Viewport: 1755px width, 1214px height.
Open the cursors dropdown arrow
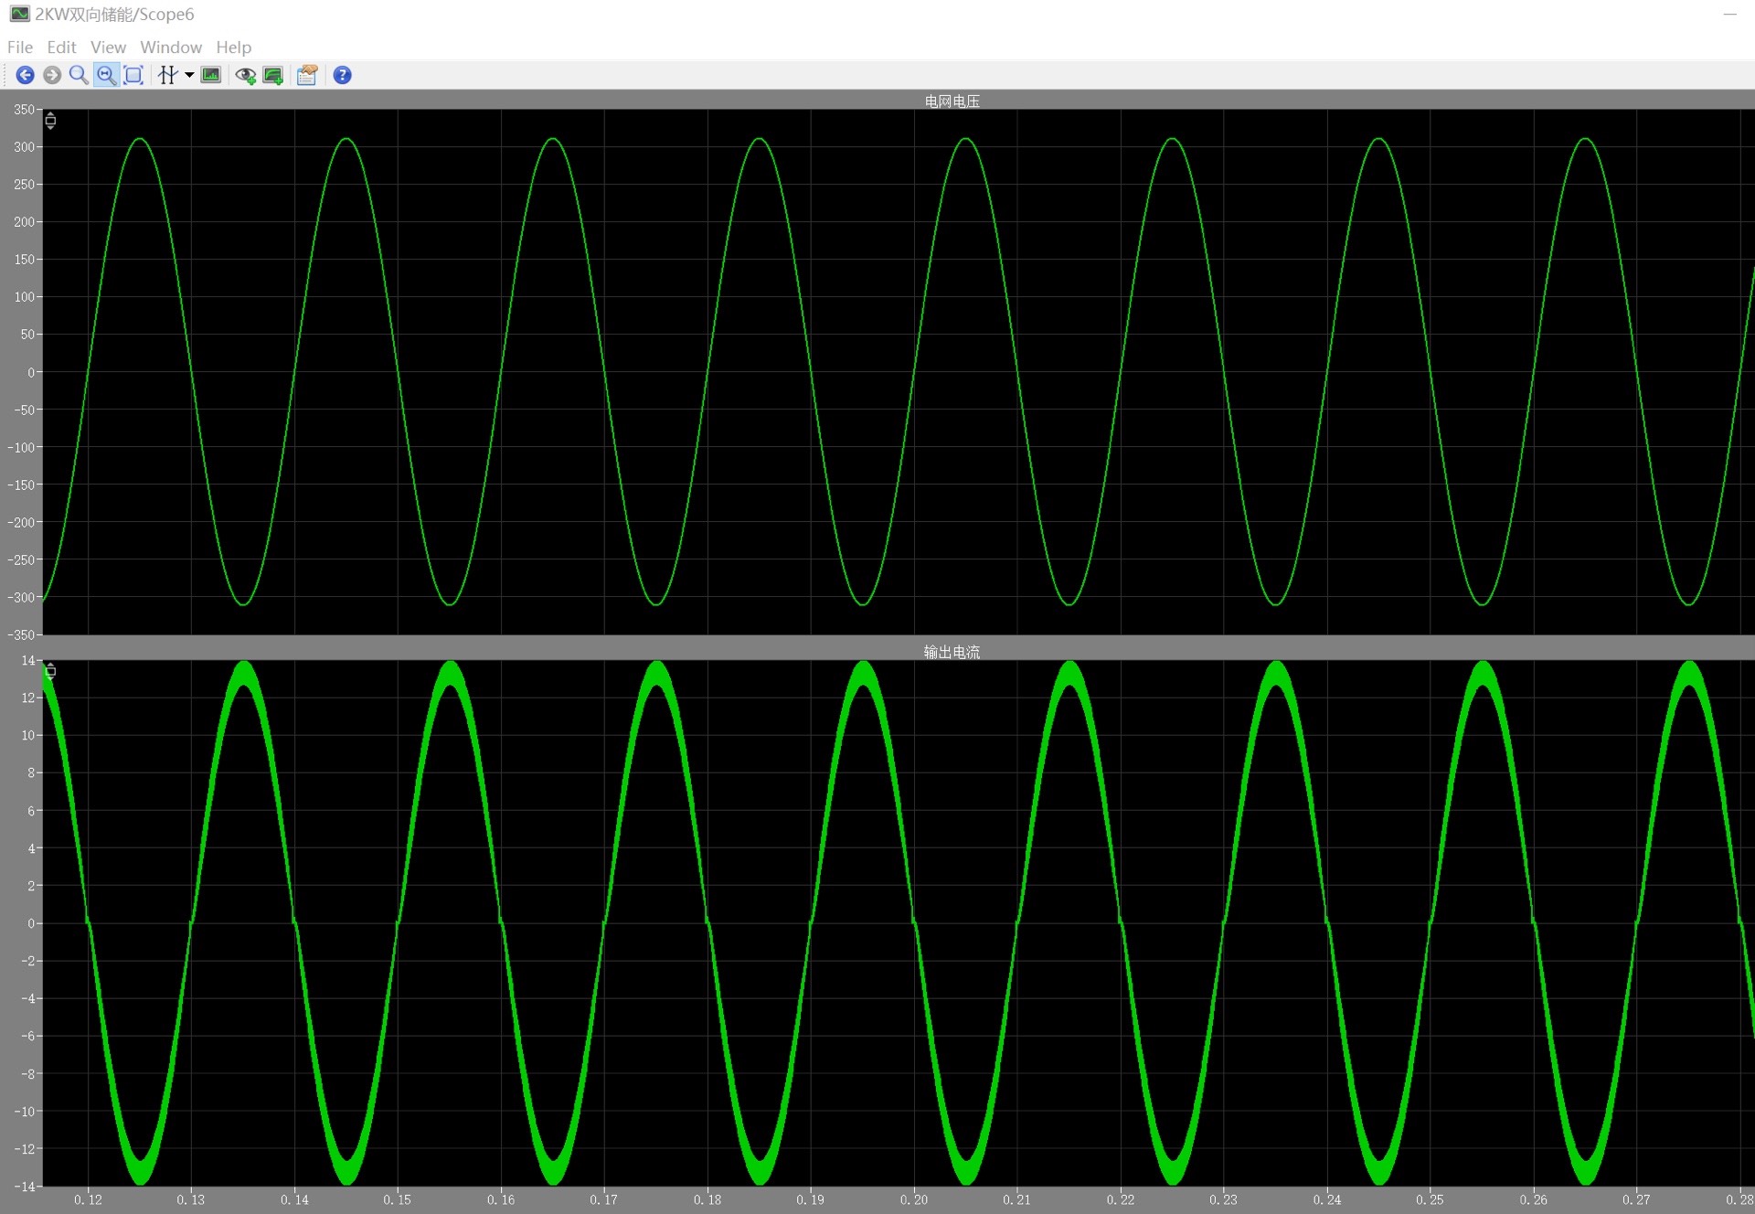coord(189,75)
